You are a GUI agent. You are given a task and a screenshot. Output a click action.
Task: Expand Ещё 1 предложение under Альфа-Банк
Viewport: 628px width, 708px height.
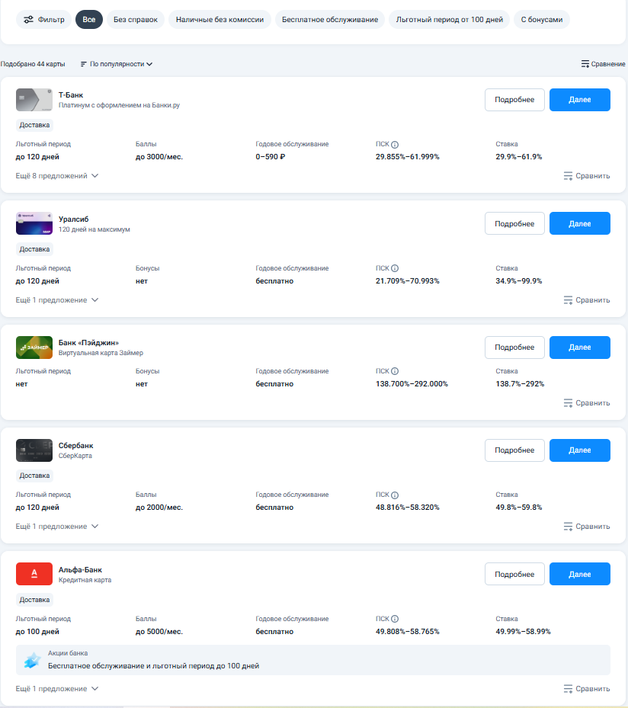point(57,689)
